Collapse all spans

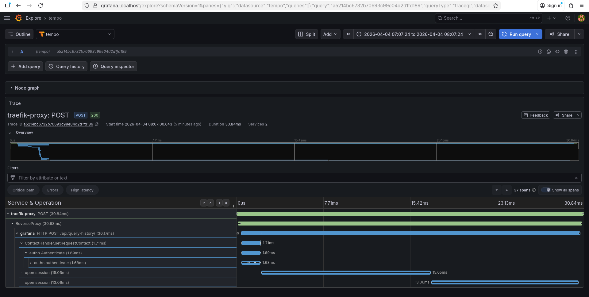[x=226, y=203]
